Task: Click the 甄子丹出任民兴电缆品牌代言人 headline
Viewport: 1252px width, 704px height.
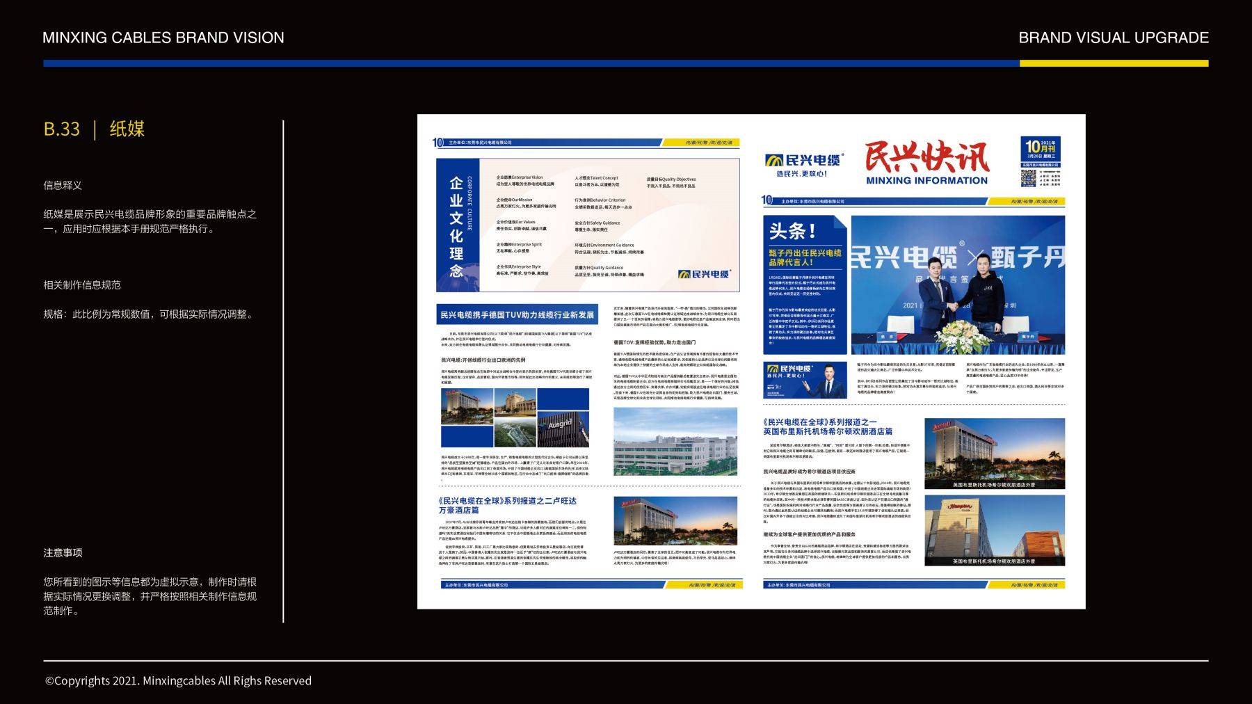Action: click(805, 258)
